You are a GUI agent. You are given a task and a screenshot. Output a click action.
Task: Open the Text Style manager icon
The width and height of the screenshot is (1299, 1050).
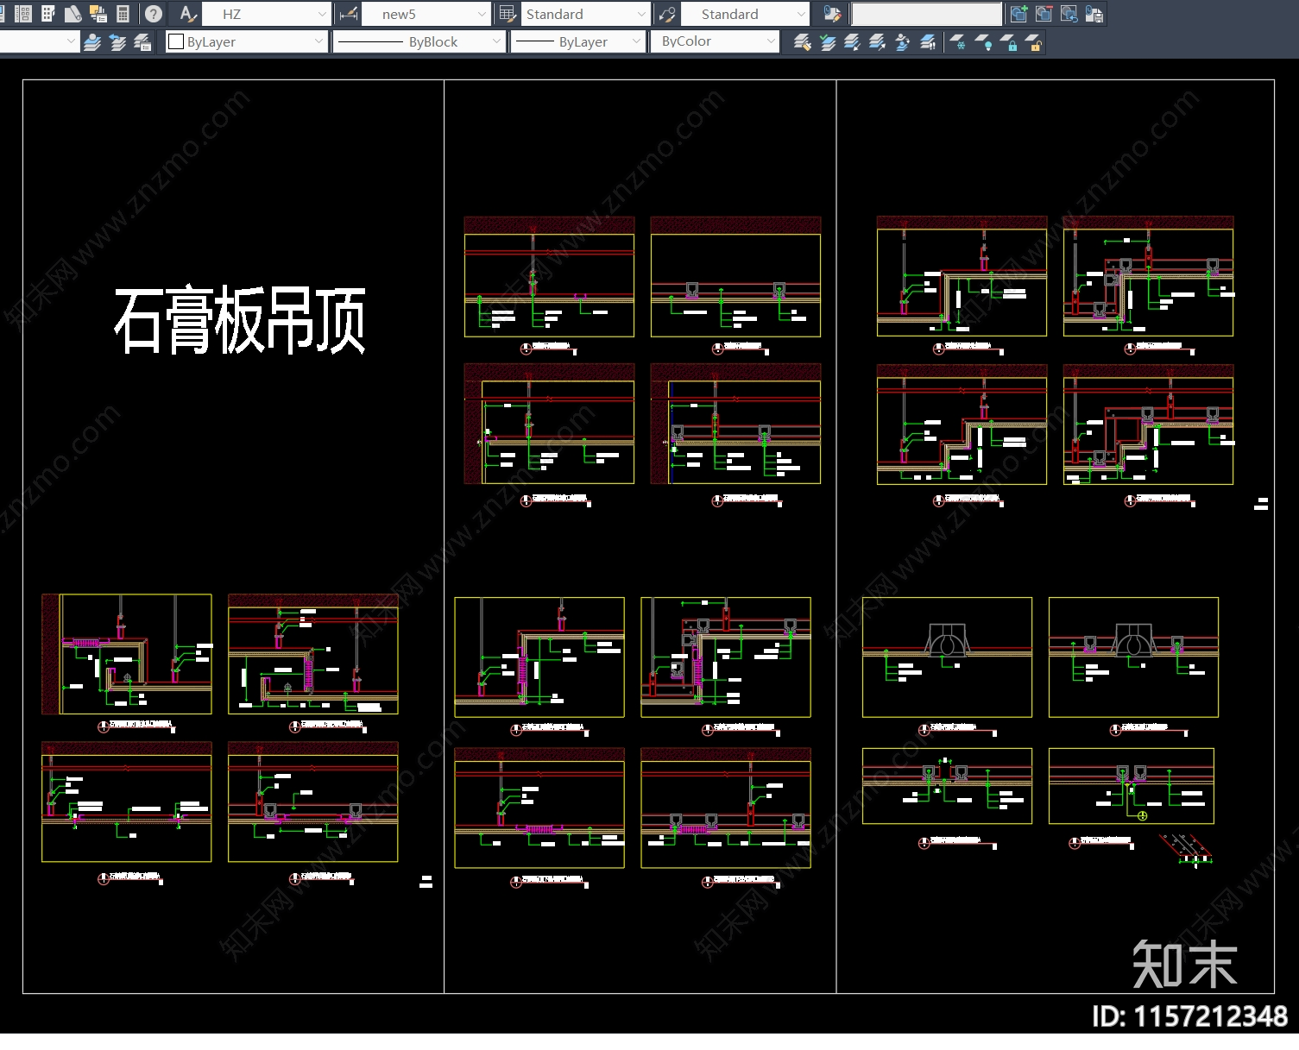point(187,14)
